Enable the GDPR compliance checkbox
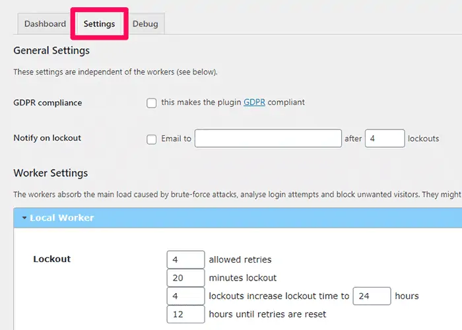This screenshot has height=330, width=462. pyautogui.click(x=152, y=103)
